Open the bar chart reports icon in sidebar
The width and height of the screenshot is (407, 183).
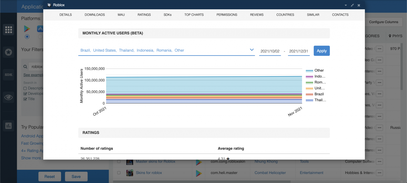point(8,126)
